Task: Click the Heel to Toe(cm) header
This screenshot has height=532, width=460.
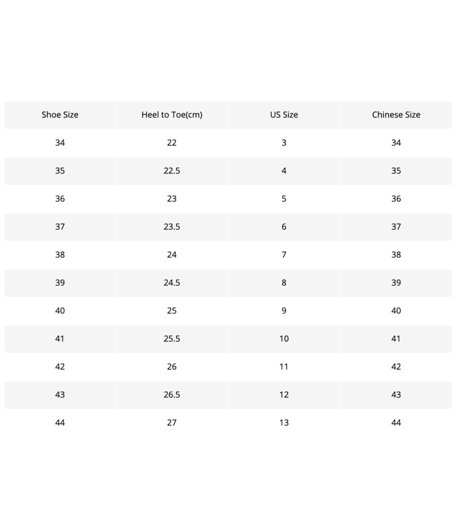Action: pyautogui.click(x=172, y=115)
